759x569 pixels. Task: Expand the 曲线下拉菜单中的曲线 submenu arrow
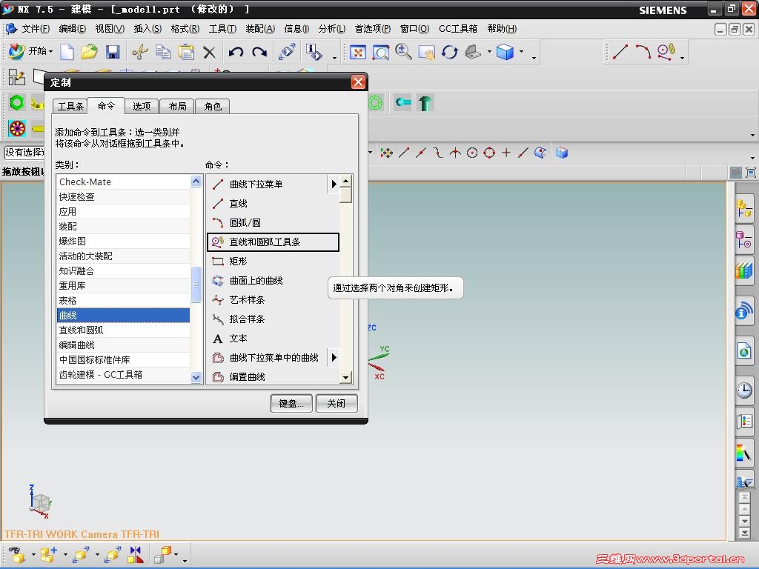click(x=334, y=358)
